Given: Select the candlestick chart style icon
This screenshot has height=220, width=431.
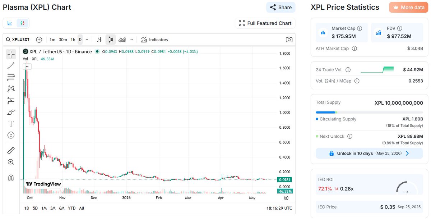Looking at the screenshot, I should tap(111, 40).
